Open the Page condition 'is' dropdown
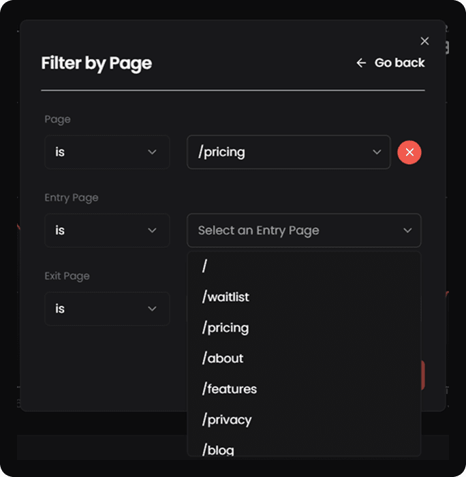 (x=107, y=152)
